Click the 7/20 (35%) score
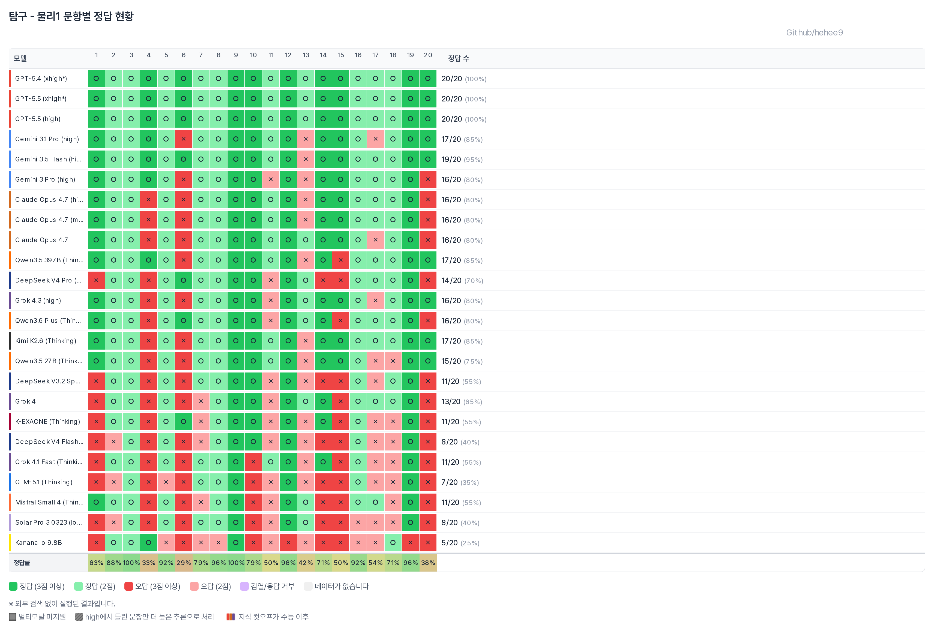The width and height of the screenshot is (934, 631). coord(460,482)
